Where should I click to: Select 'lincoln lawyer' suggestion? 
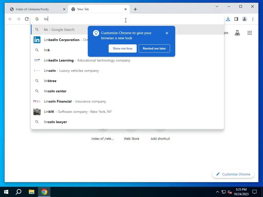coord(127,122)
